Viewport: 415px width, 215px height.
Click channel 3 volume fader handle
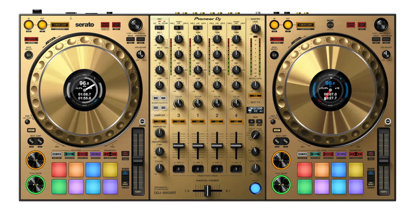point(179,145)
